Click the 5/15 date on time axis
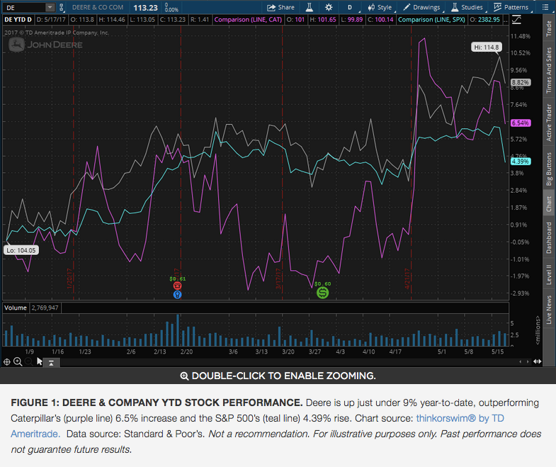556x467 pixels. (497, 351)
